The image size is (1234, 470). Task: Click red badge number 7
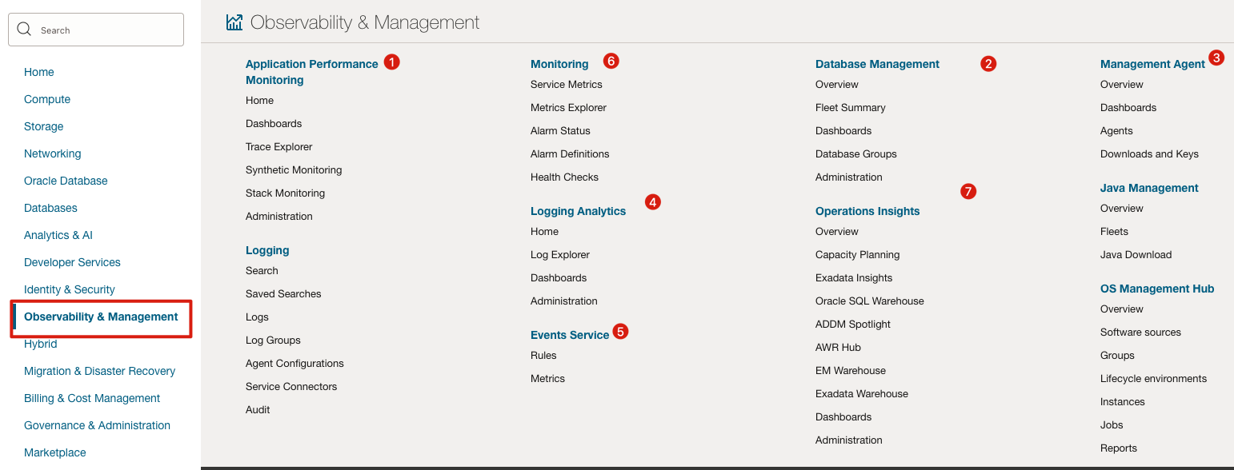click(968, 191)
